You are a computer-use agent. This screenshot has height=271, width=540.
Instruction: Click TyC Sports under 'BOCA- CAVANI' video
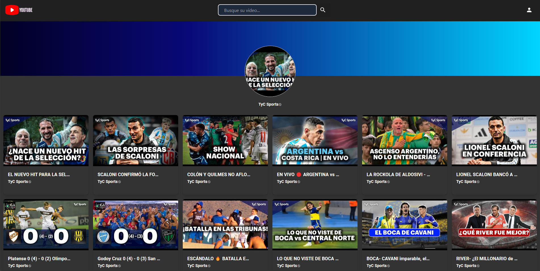(377, 266)
